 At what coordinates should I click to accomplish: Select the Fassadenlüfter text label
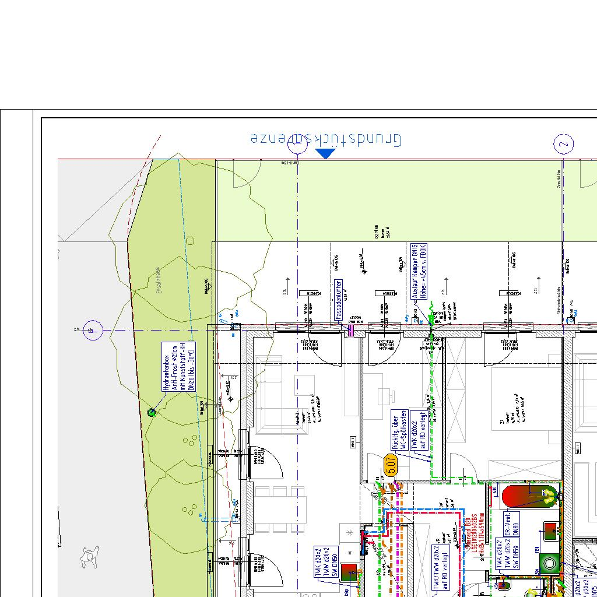pos(338,298)
